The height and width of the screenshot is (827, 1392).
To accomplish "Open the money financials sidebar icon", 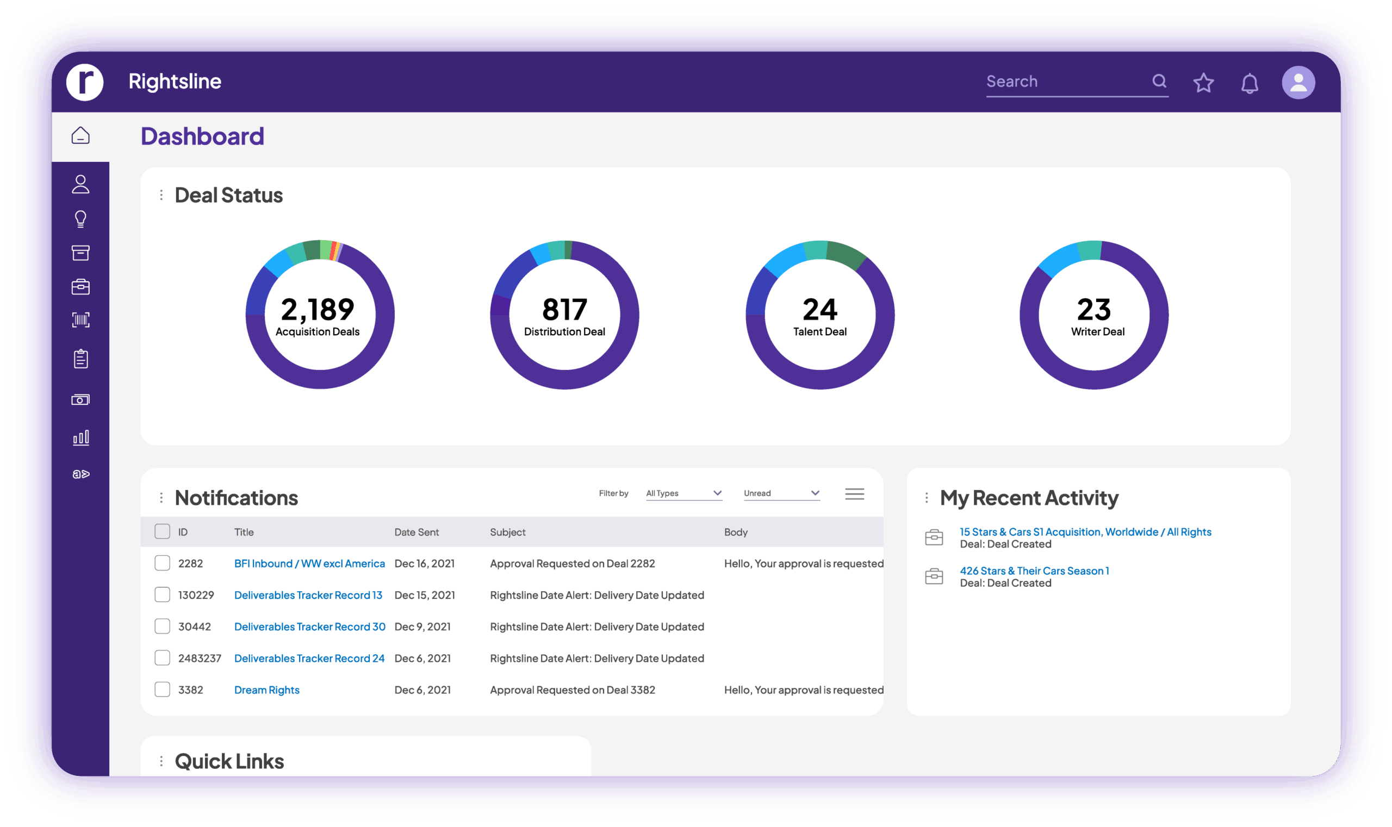I will click(x=81, y=399).
